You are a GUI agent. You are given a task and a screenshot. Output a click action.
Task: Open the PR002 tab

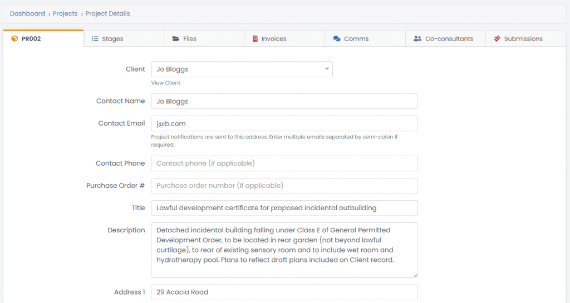[x=43, y=38]
